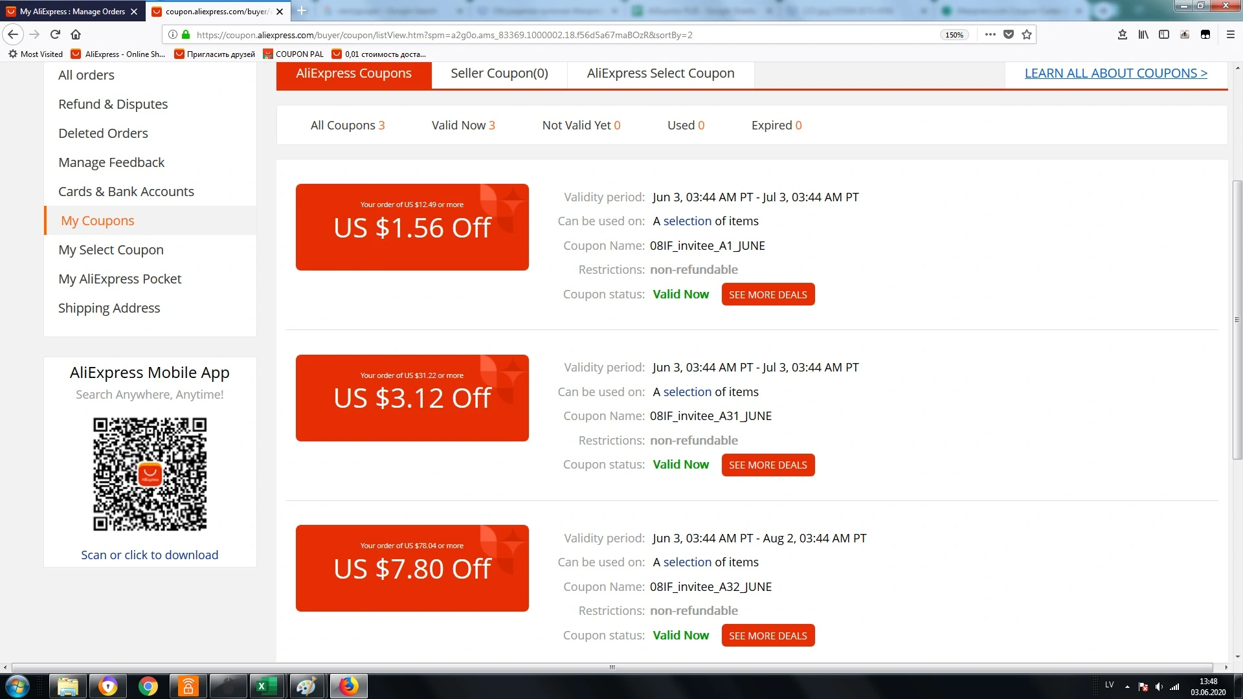Select the AliExpress Coupons tab

pos(353,74)
